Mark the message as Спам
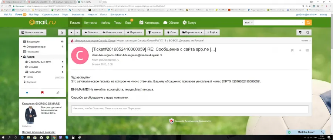The width and height of the screenshot is (333, 140). pos(171,33)
